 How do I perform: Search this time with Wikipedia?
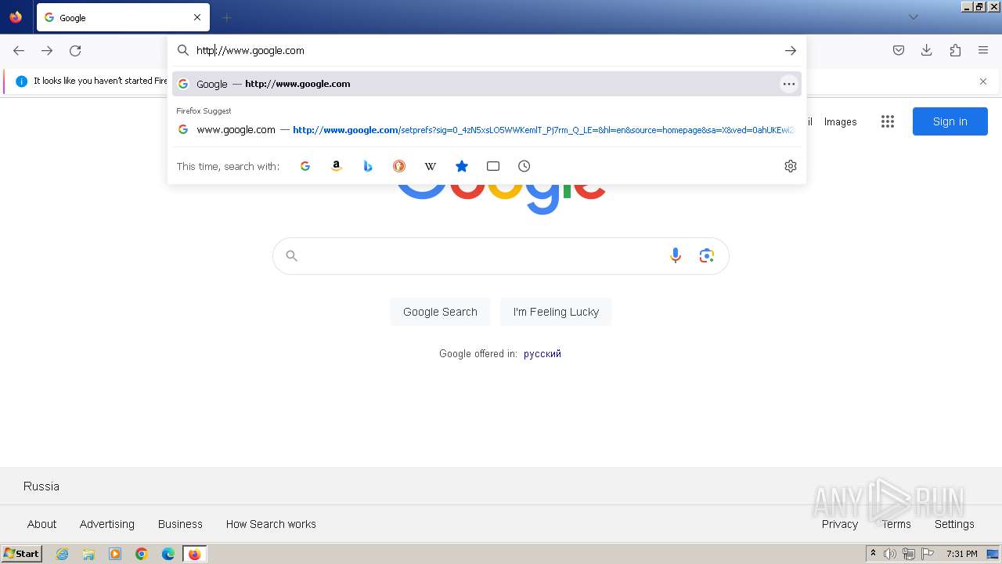coord(431,166)
